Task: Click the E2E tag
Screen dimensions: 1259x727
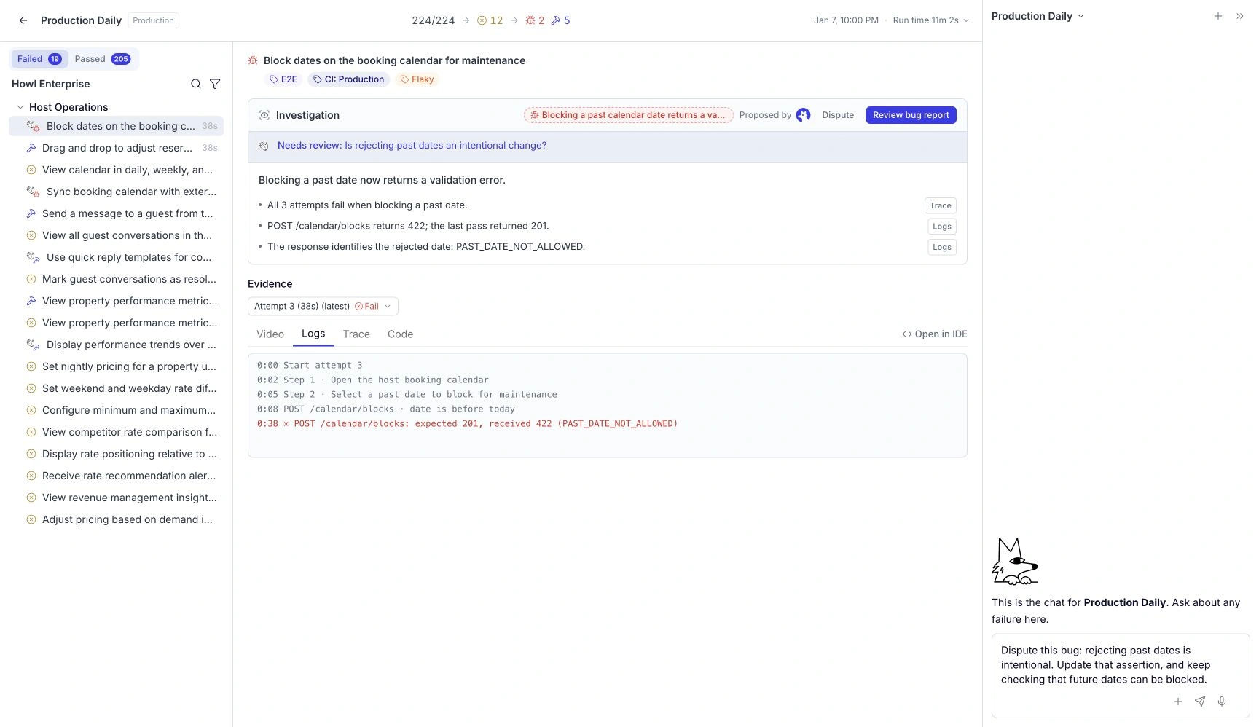Action: (283, 79)
